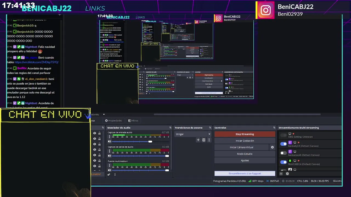The width and height of the screenshot is (351, 197).
Task: Mute the Captura de salida de audio channel
Action: click(x=109, y=156)
